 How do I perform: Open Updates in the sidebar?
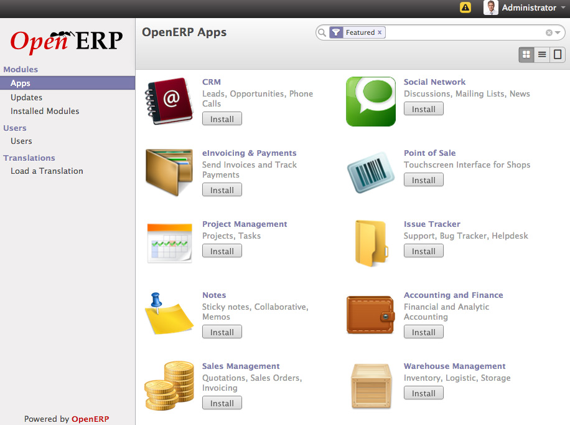(x=27, y=97)
